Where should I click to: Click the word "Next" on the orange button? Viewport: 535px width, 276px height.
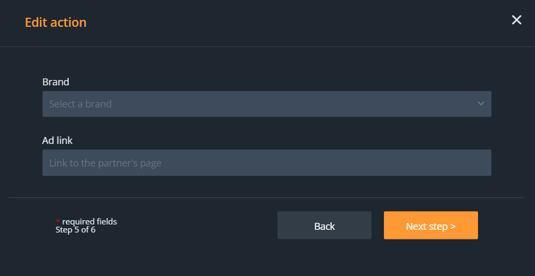click(416, 227)
